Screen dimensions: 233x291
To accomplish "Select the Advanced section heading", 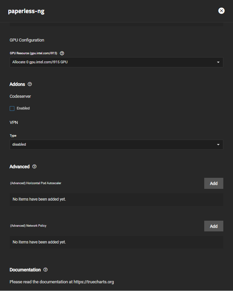I will [x=19, y=167].
